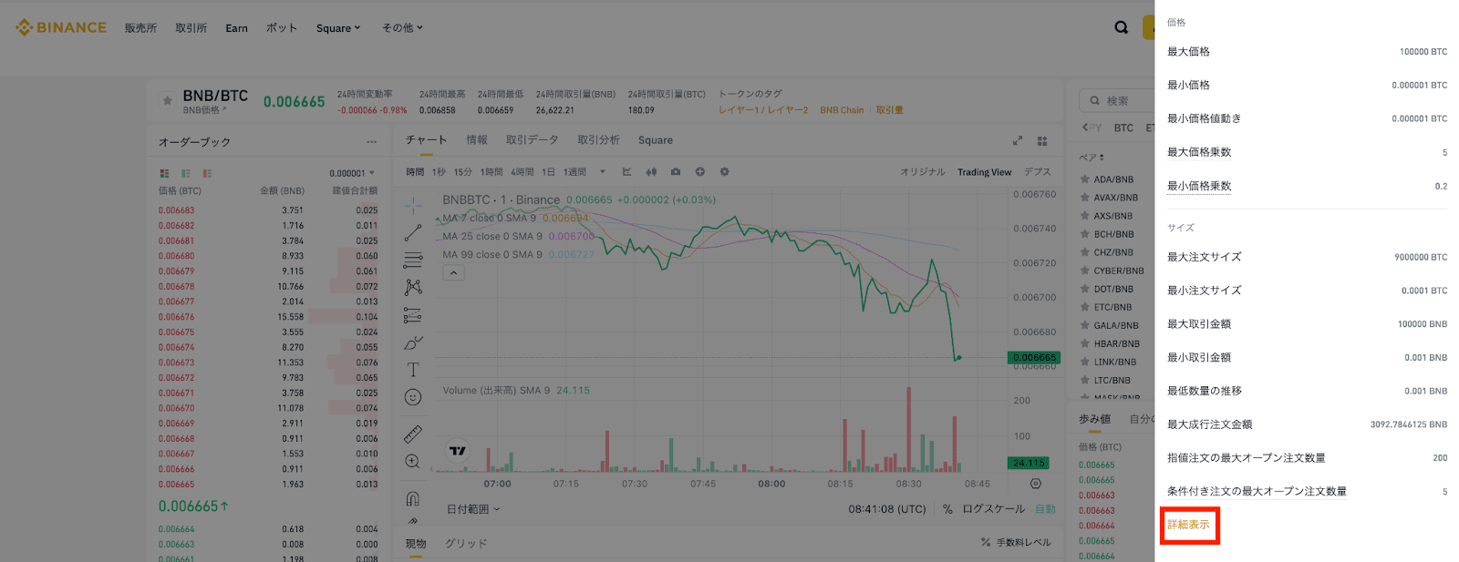Toggle favorite star for ADA/BNB pair

(1085, 179)
